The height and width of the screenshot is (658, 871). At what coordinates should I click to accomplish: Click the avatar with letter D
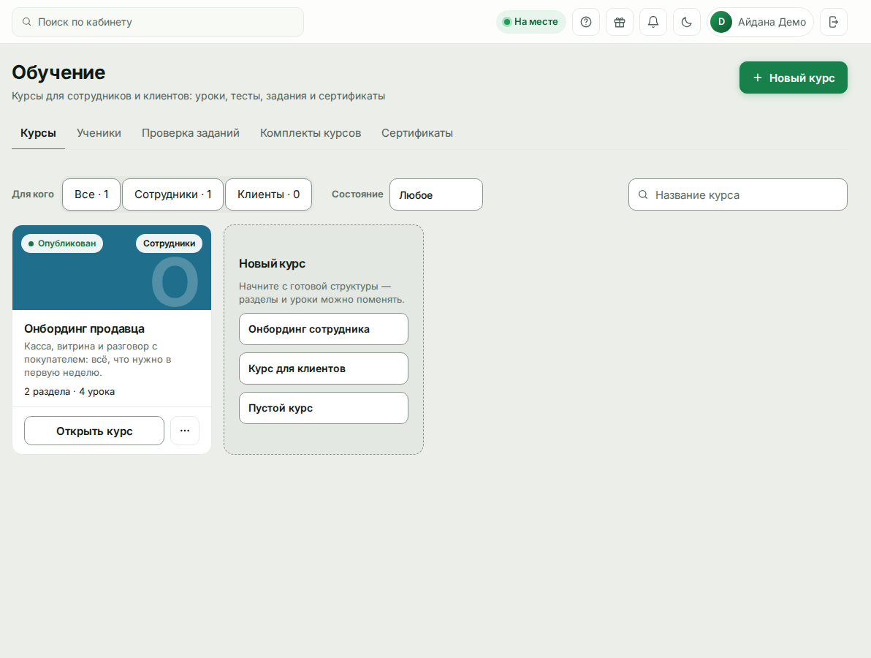click(721, 22)
